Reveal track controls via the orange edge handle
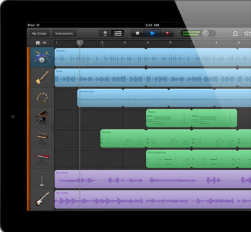Screen dimensions: 251x232 pyautogui.click(x=28, y=129)
